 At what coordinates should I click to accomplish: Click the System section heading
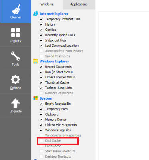coord(46,98)
